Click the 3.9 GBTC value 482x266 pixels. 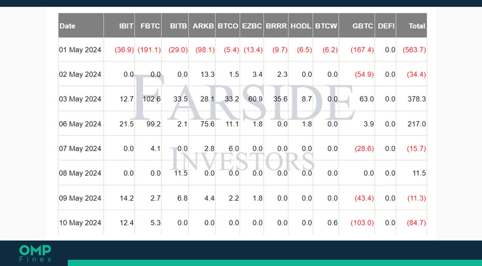[x=369, y=124]
